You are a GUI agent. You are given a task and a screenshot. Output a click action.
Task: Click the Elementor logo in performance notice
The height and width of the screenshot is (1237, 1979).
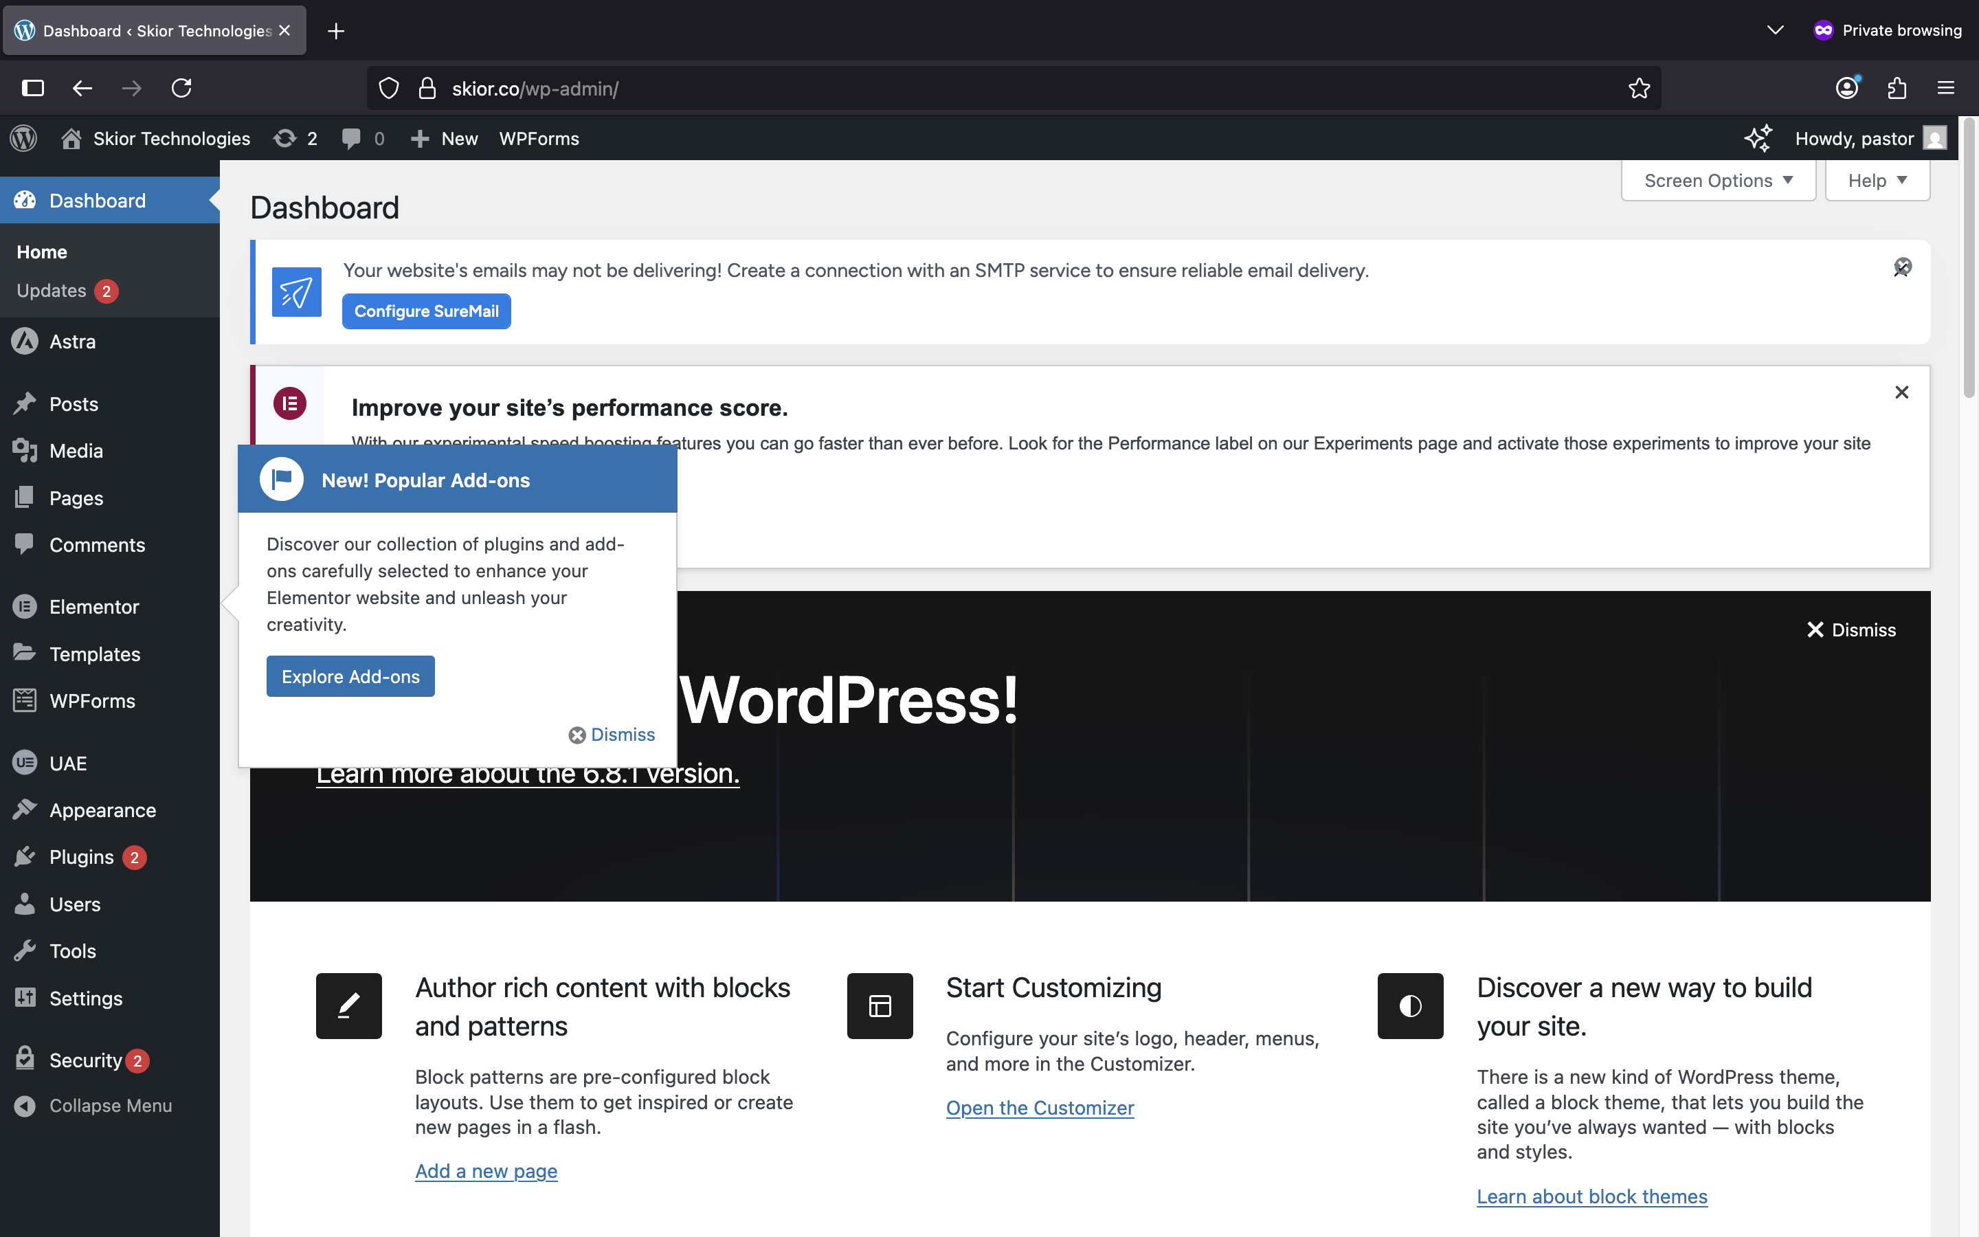click(x=289, y=403)
